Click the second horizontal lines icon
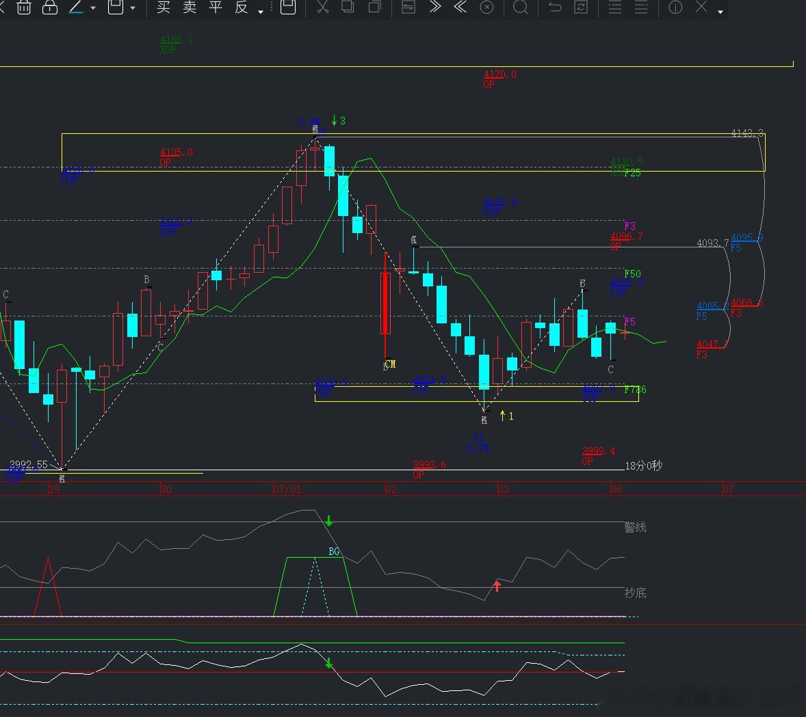Image resolution: width=806 pixels, height=717 pixels. [x=641, y=7]
